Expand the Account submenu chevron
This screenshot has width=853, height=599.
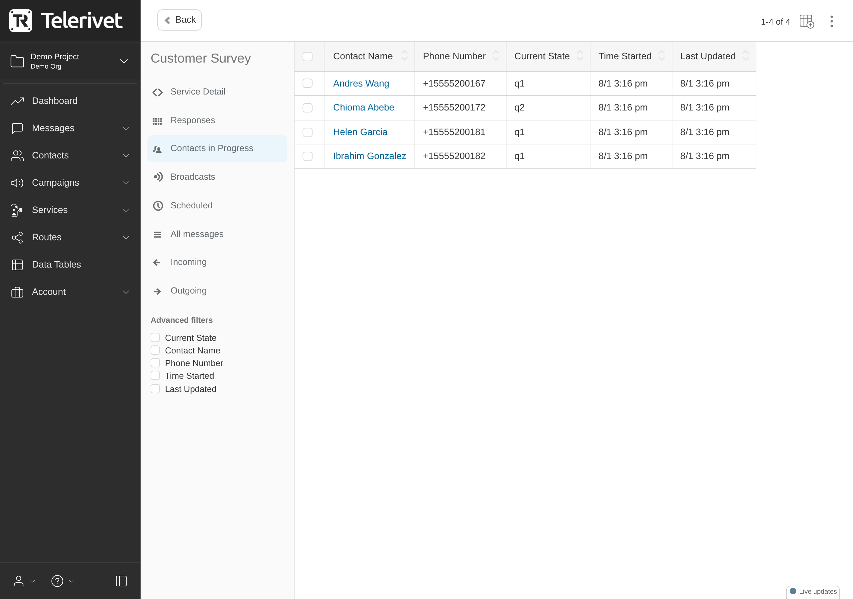126,292
